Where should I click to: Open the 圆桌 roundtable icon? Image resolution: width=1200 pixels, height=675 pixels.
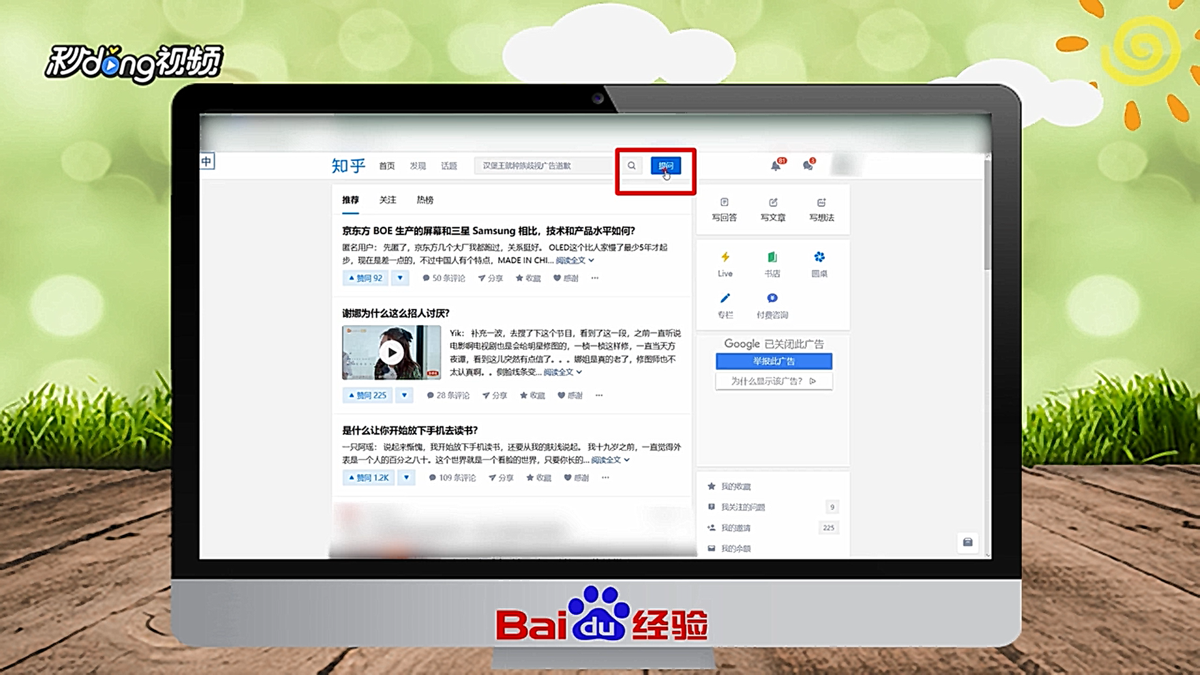[819, 257]
